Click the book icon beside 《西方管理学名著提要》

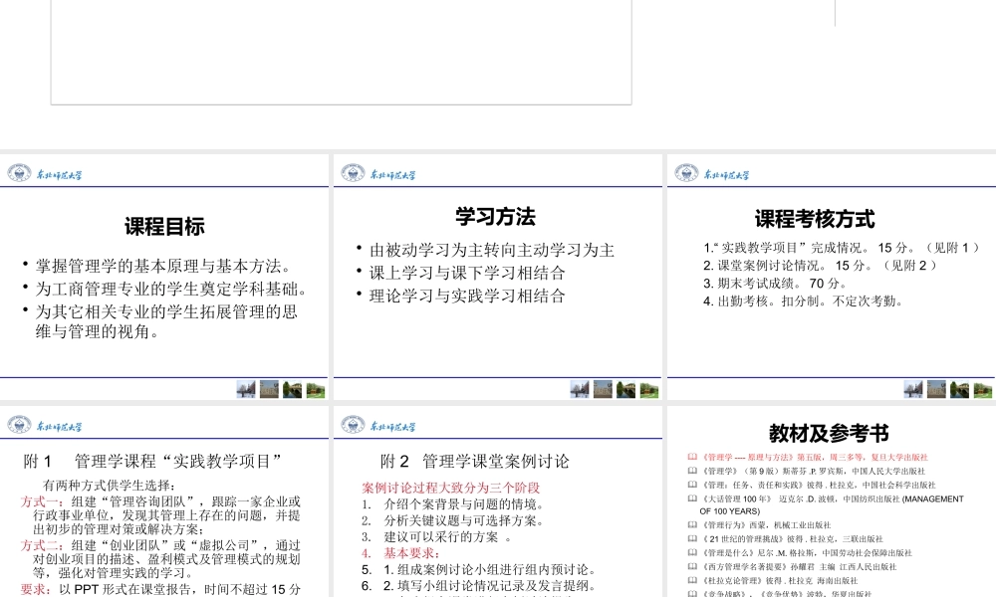coord(693,566)
